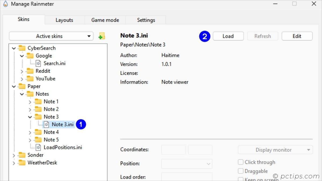The image size is (322, 181).
Task: Click the Load button
Action: pyautogui.click(x=228, y=36)
